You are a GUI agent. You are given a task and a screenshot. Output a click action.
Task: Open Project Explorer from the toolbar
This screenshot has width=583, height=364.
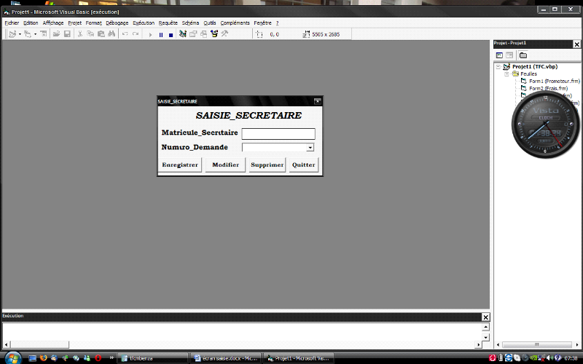click(183, 34)
